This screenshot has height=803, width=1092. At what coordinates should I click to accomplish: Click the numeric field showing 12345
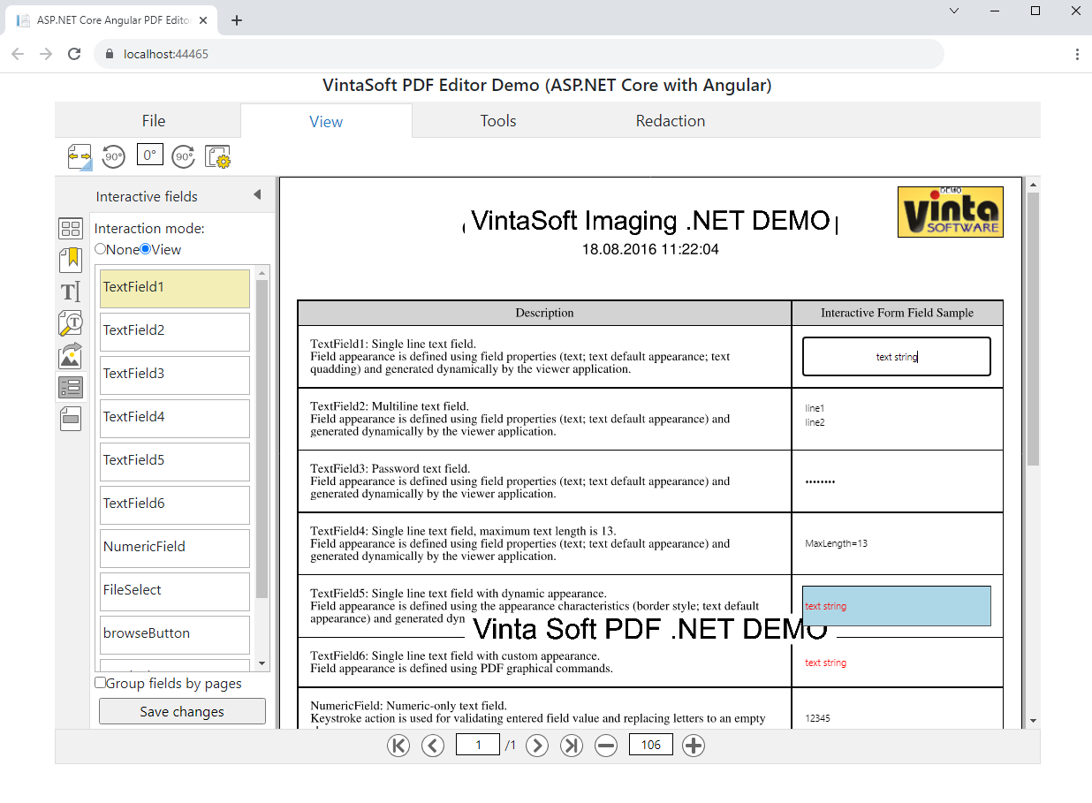[x=897, y=718]
